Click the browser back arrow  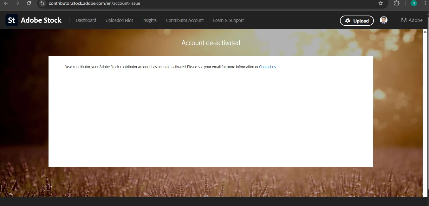pyautogui.click(x=6, y=3)
